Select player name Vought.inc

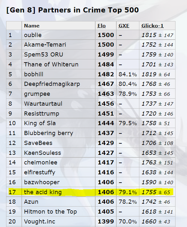40,222
